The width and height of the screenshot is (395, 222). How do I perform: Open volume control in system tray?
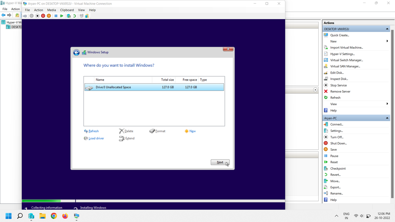(x=362, y=216)
